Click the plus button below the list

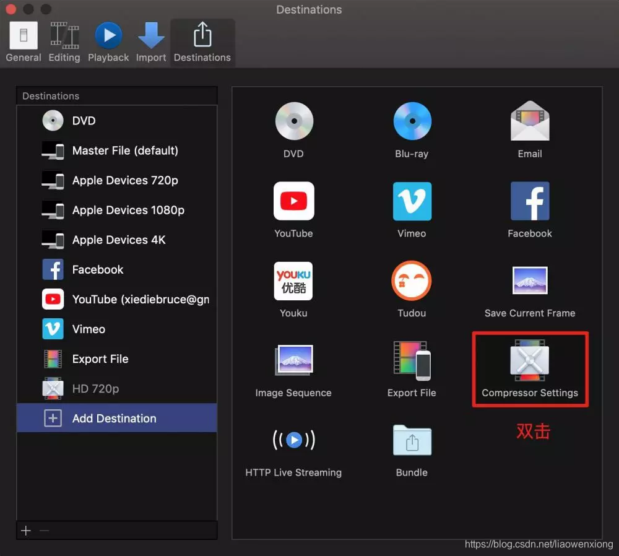tap(26, 531)
